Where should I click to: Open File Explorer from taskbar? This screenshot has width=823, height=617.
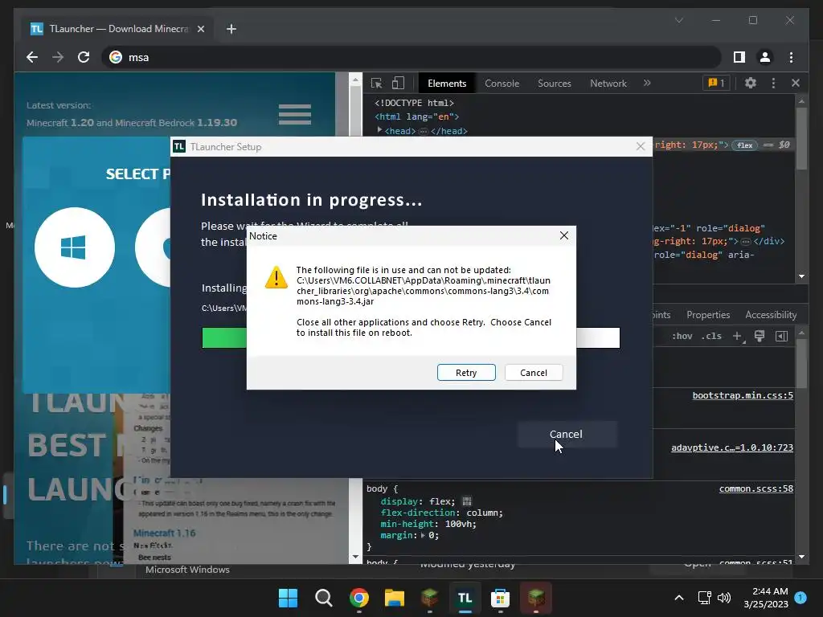(x=394, y=598)
